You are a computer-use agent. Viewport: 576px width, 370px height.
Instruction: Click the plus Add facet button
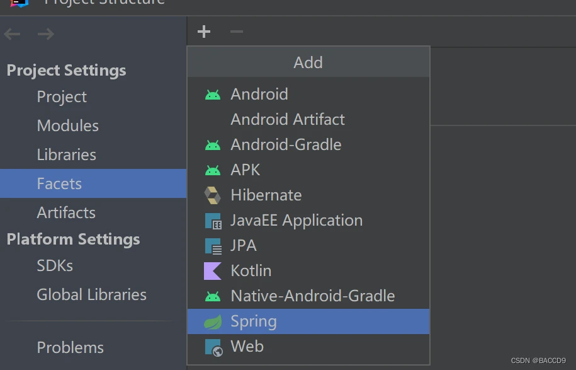(x=204, y=32)
